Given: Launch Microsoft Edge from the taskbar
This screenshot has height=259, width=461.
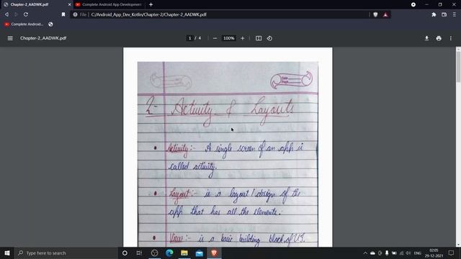Looking at the screenshot, I should point(169,253).
